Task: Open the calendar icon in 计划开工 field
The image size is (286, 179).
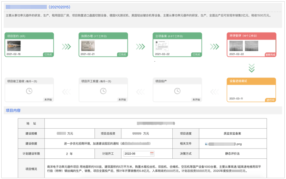Action: point(152,154)
